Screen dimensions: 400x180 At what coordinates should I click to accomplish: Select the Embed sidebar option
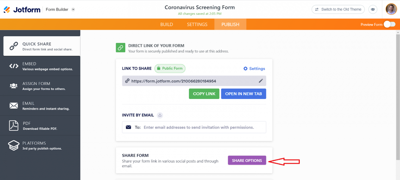coord(40,66)
